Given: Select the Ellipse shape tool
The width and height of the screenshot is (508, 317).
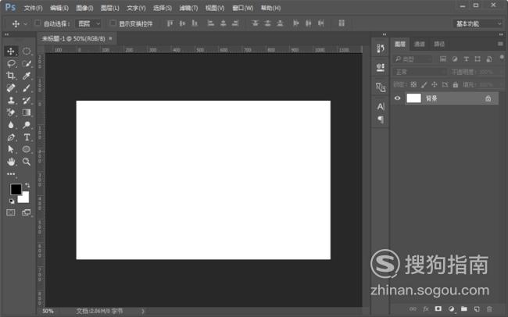Looking at the screenshot, I should [x=27, y=149].
